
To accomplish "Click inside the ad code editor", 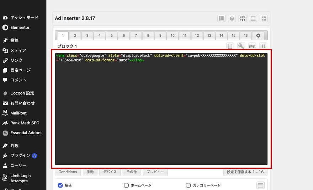I will tap(161, 109).
